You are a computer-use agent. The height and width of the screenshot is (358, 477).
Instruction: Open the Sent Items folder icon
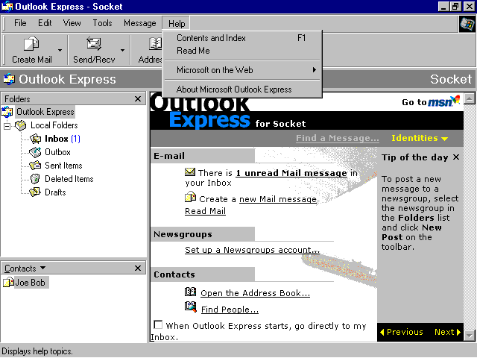[35, 166]
